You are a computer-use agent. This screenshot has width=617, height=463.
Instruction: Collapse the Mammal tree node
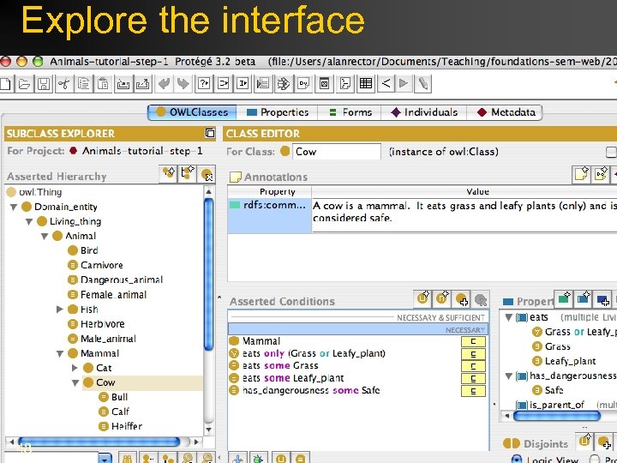click(x=60, y=353)
